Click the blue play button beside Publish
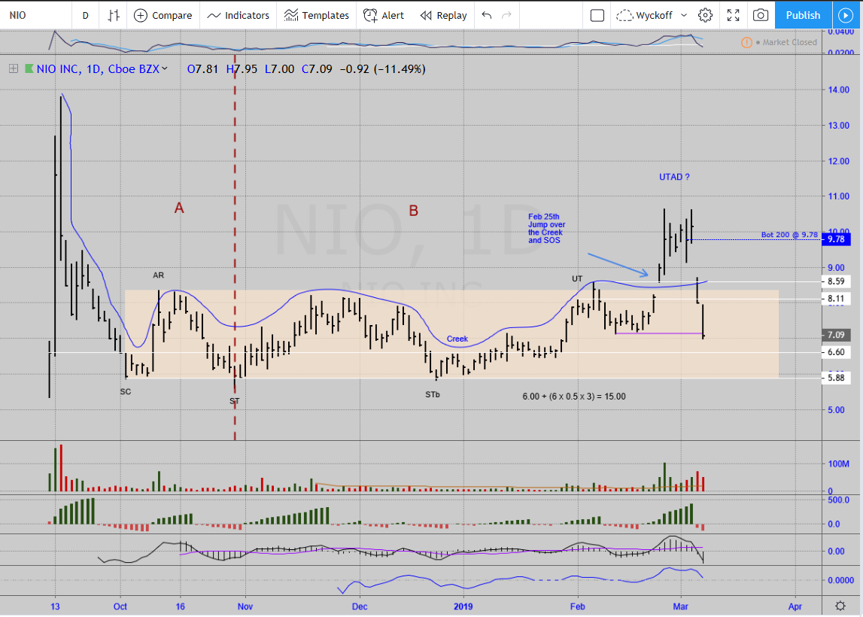The image size is (863, 617). [843, 15]
